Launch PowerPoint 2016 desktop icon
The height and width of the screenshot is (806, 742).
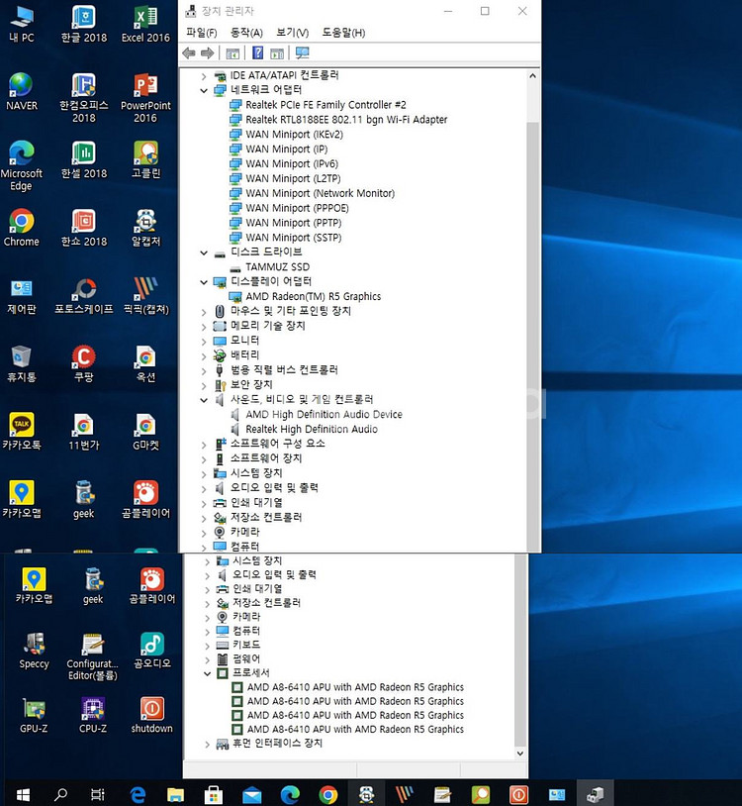[x=145, y=98]
